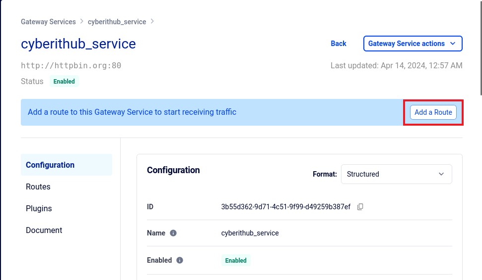Switch to the Routes tab
This screenshot has height=280, width=482.
(x=38, y=187)
